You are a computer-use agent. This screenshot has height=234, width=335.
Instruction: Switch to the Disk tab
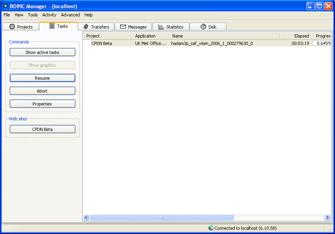(x=208, y=27)
